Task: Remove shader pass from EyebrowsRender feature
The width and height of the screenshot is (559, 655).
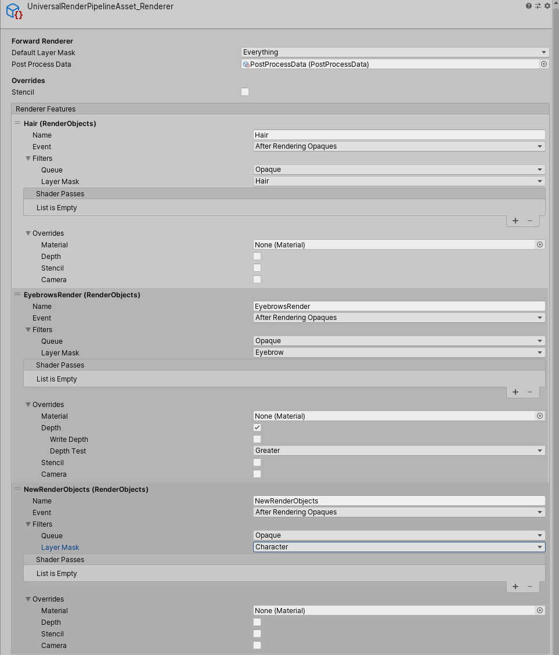Action: pos(530,392)
